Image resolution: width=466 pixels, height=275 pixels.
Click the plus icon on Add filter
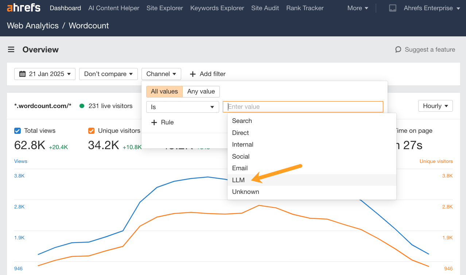point(193,74)
